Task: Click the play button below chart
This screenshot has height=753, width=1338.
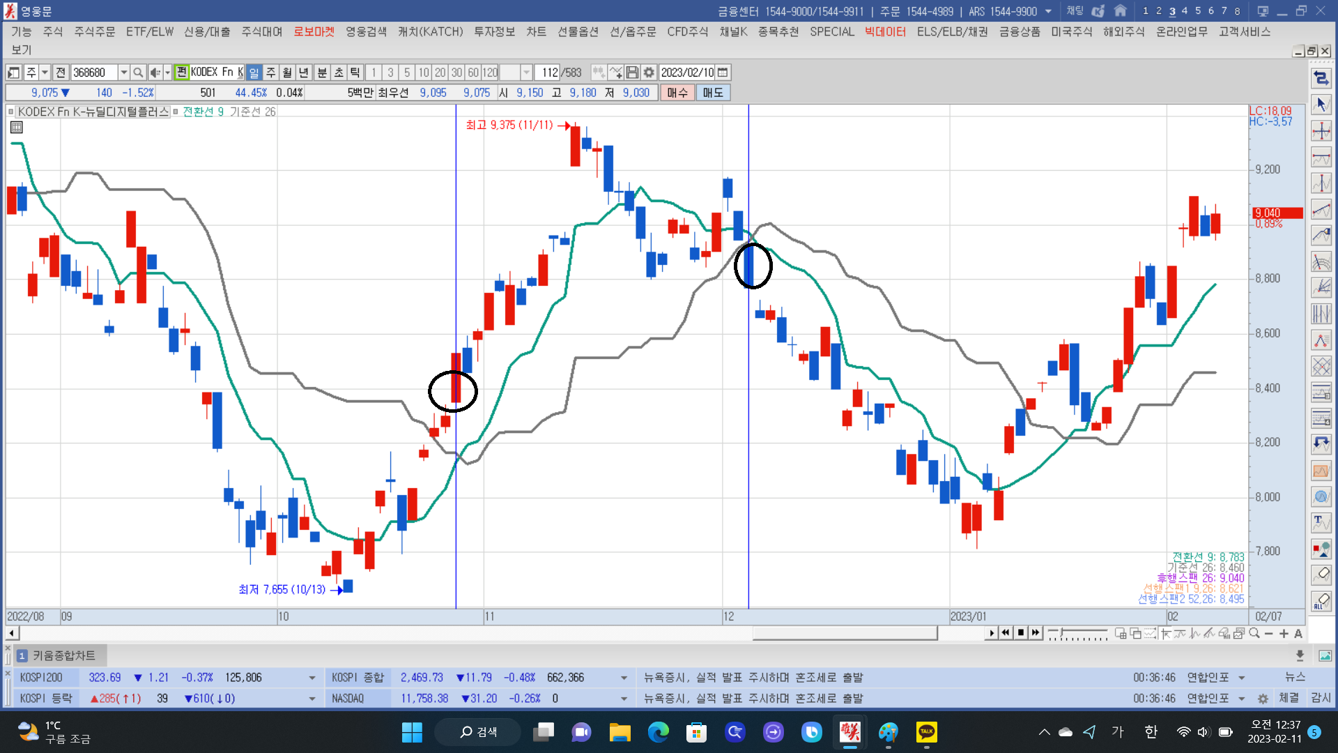Action: 992,633
